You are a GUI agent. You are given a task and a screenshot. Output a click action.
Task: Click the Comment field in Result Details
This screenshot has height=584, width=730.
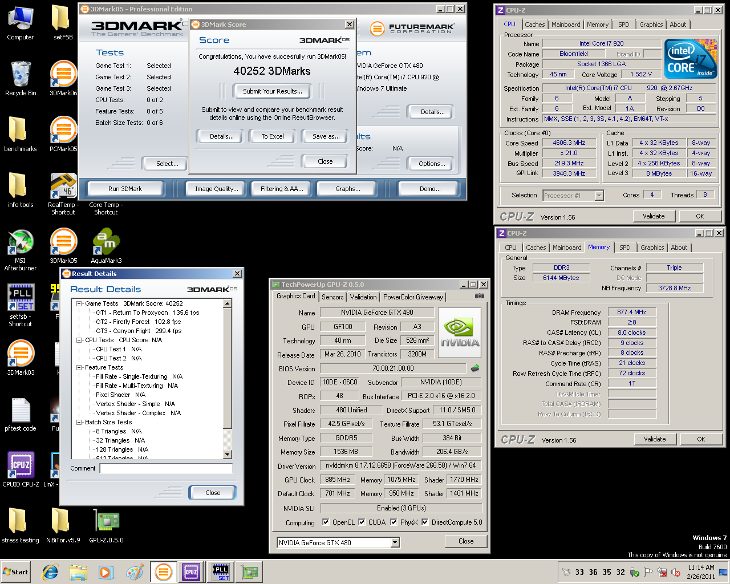click(x=166, y=468)
